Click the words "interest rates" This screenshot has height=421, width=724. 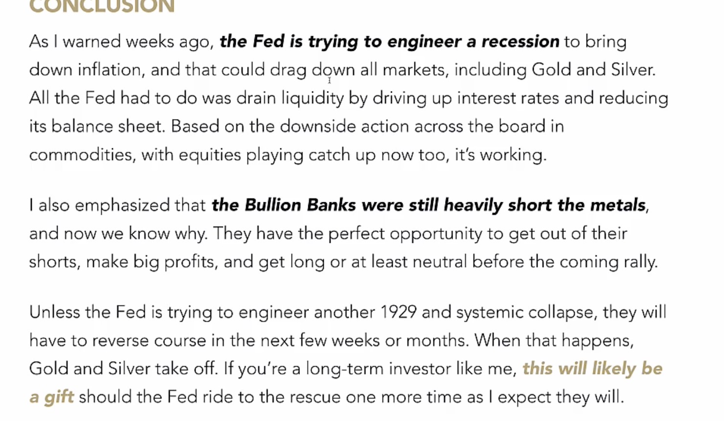(x=508, y=98)
